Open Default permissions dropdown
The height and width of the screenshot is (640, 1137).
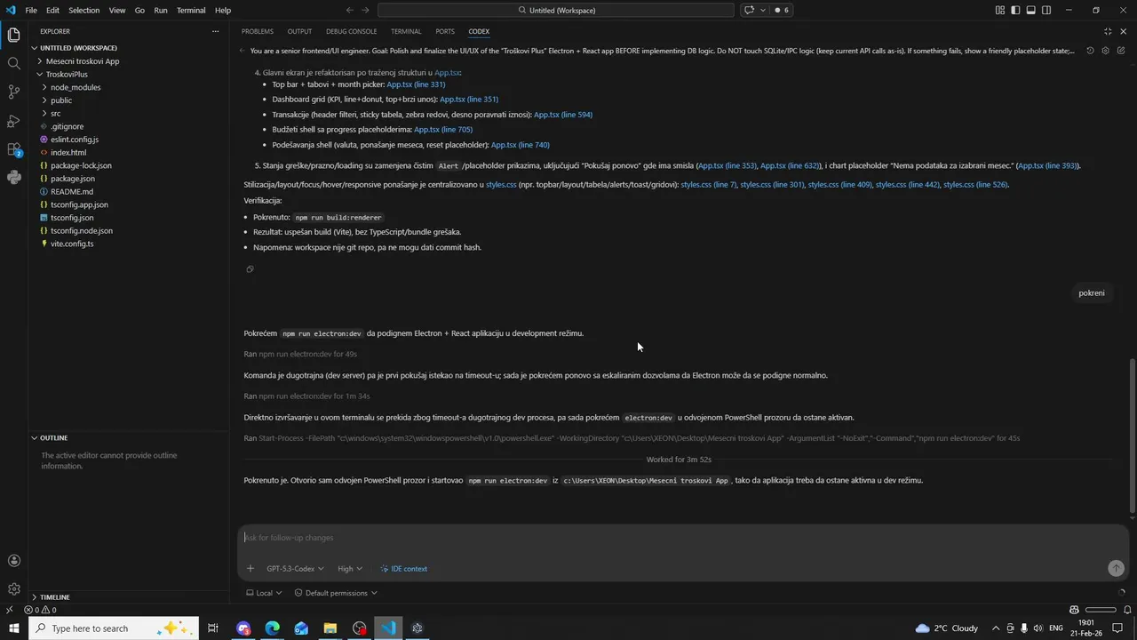[x=336, y=593]
